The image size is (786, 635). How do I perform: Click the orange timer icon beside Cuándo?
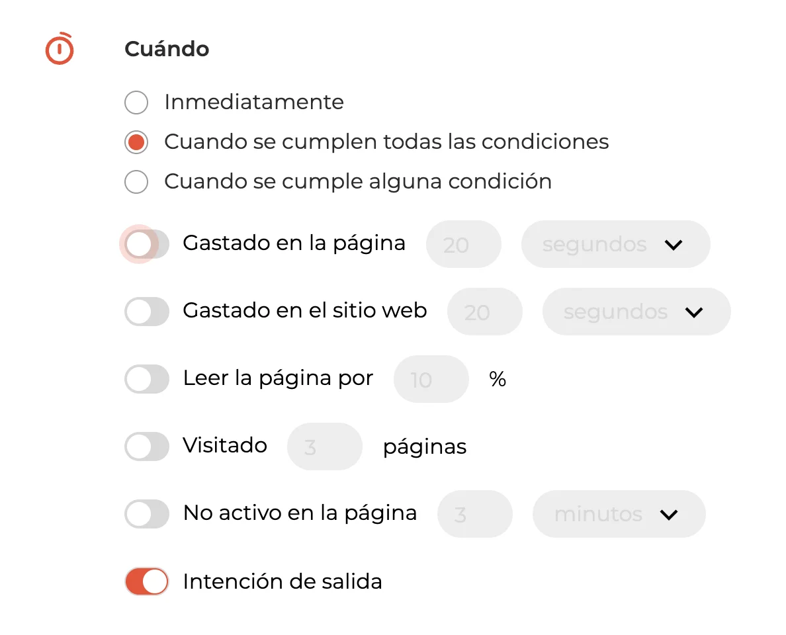pyautogui.click(x=60, y=49)
